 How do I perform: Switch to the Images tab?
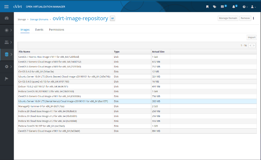[x=25, y=30]
